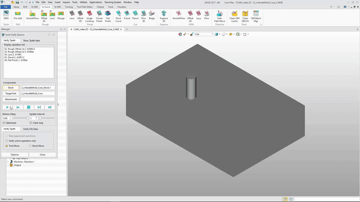This screenshot has width=360, height=202.
Task: Click the Target Part button
Action: pos(11,94)
